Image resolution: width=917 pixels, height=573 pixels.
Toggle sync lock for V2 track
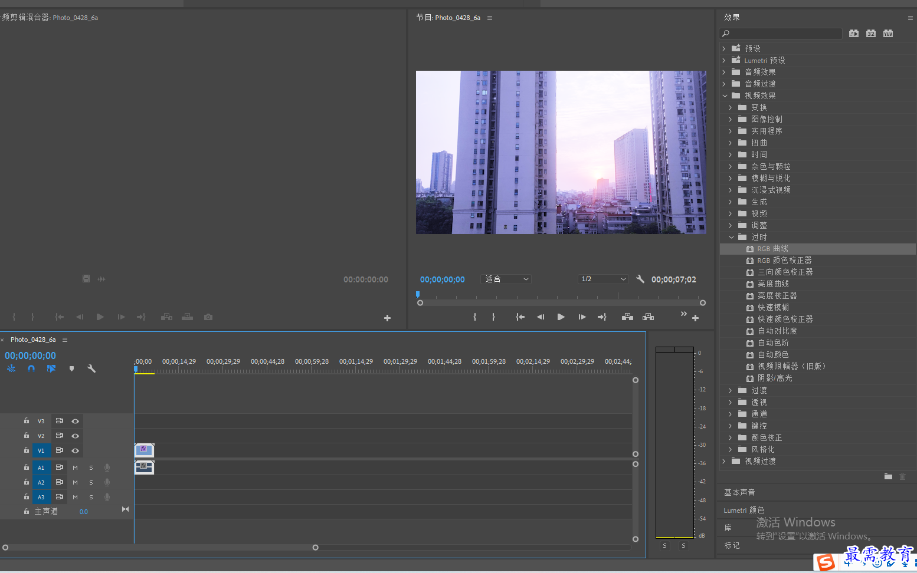coord(59,436)
